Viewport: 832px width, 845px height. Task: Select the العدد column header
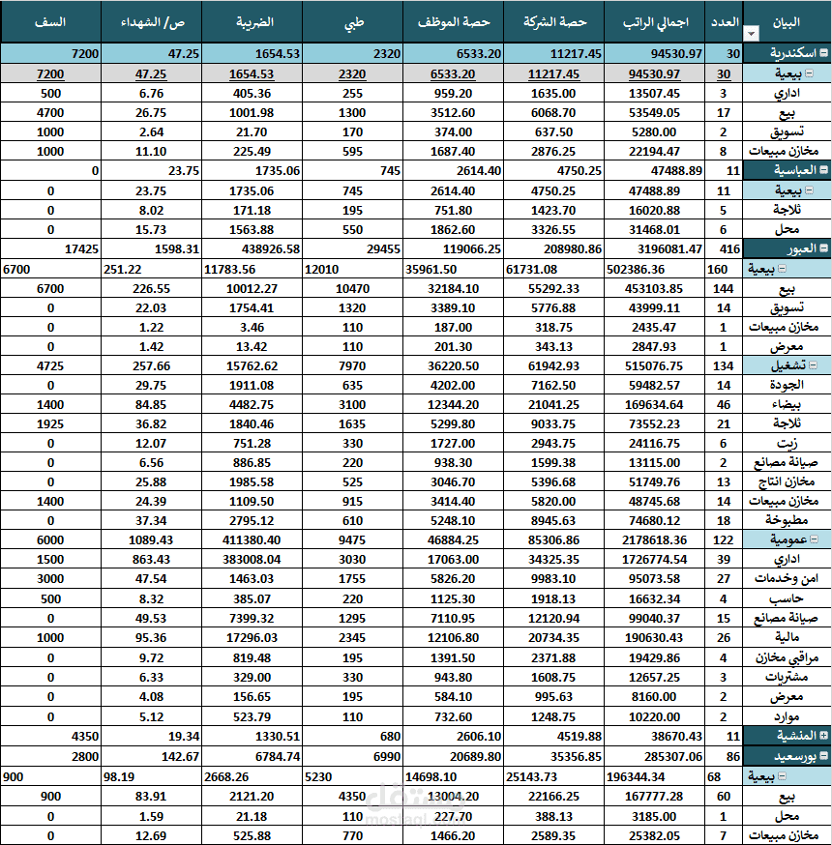point(724,21)
